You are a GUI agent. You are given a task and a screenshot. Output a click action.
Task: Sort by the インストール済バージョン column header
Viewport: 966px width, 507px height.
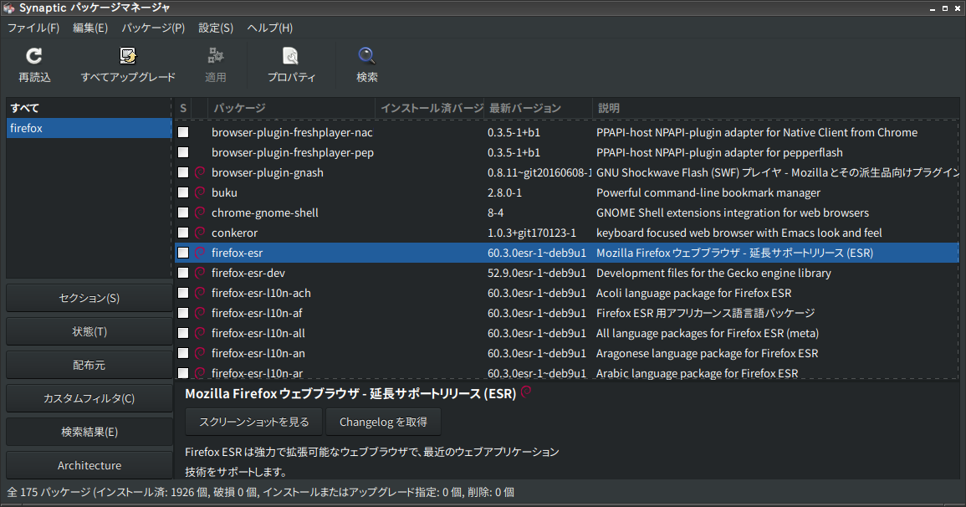tap(430, 108)
